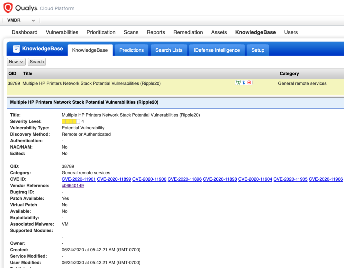The width and height of the screenshot is (344, 268).
Task: Open the Setup tab
Action: 258,50
